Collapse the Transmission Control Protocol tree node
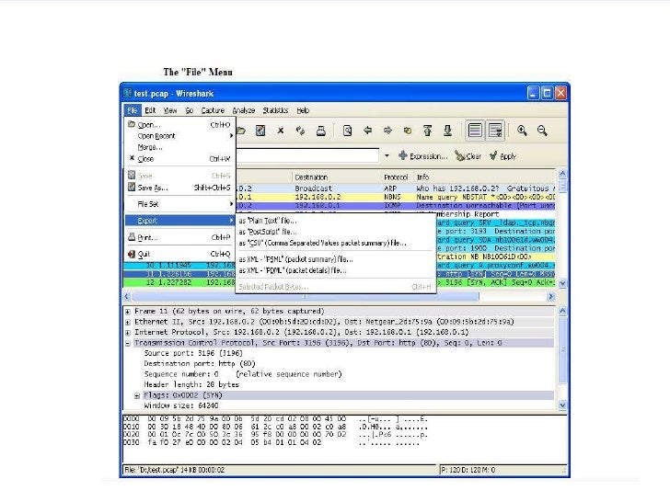 click(x=128, y=343)
